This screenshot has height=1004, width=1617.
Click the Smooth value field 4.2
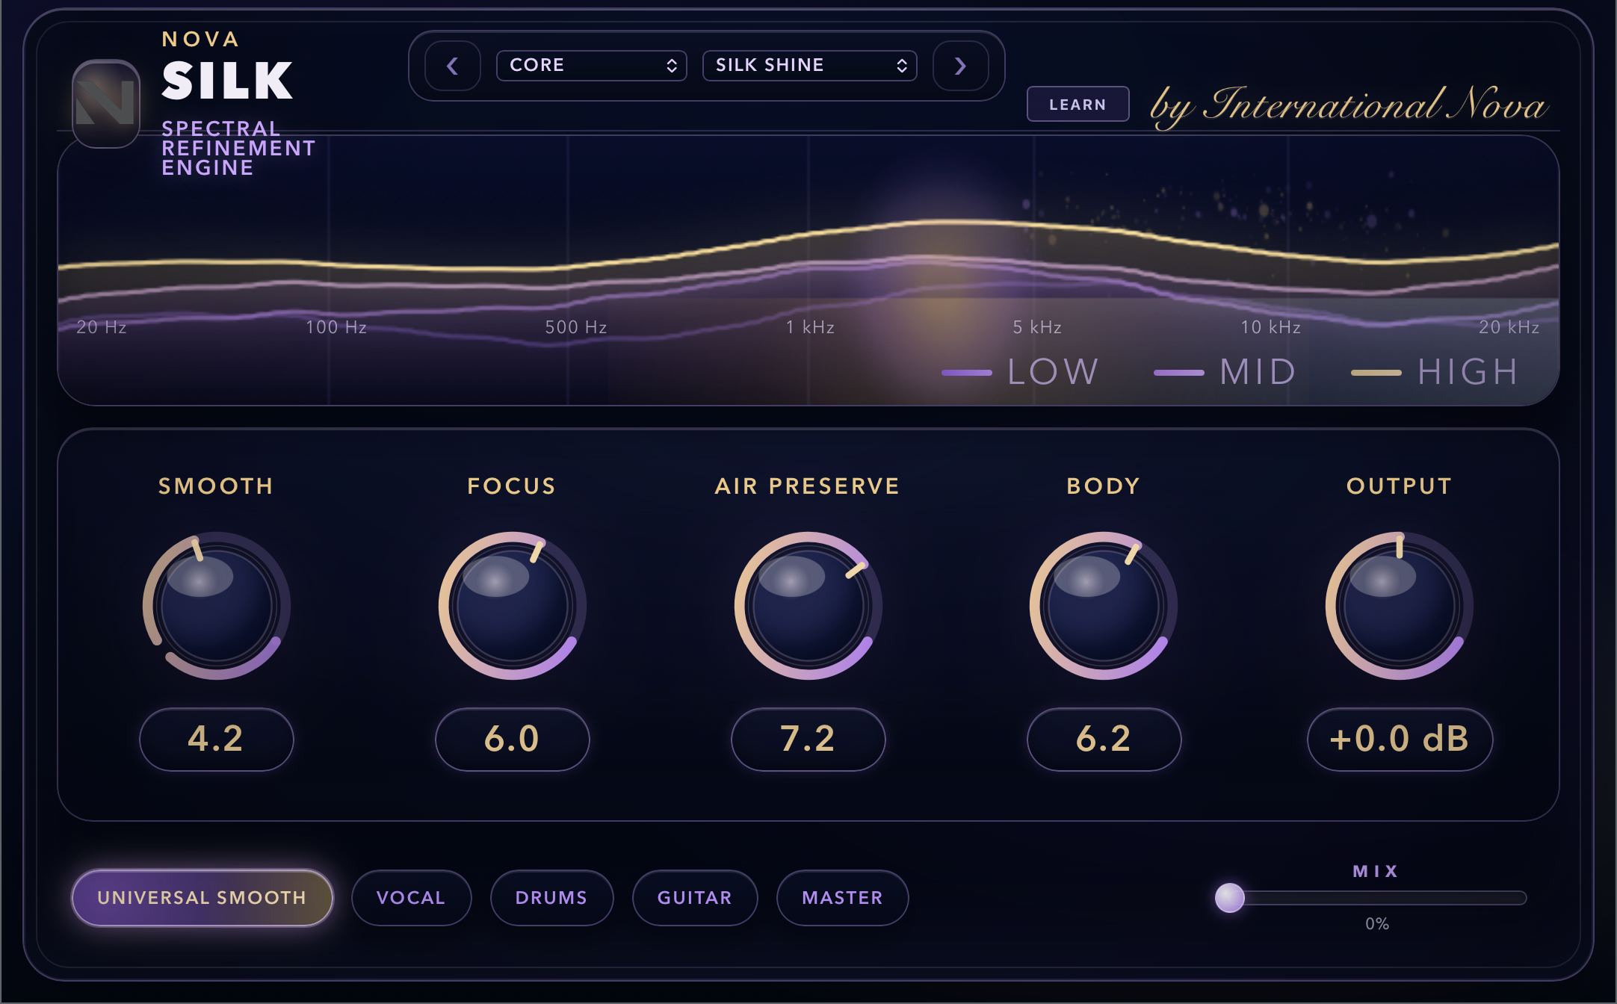(x=217, y=740)
